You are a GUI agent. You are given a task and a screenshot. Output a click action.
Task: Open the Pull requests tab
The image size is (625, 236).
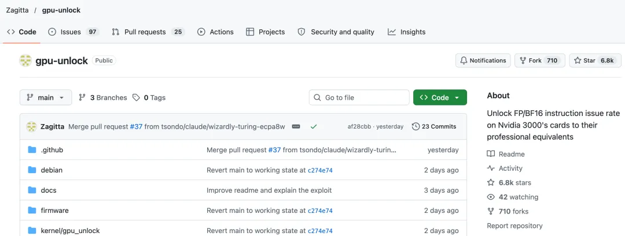tap(148, 32)
